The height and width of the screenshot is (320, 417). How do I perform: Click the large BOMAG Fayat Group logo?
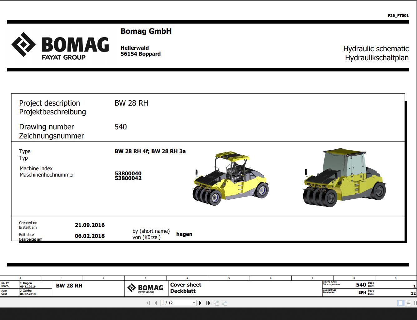(60, 45)
